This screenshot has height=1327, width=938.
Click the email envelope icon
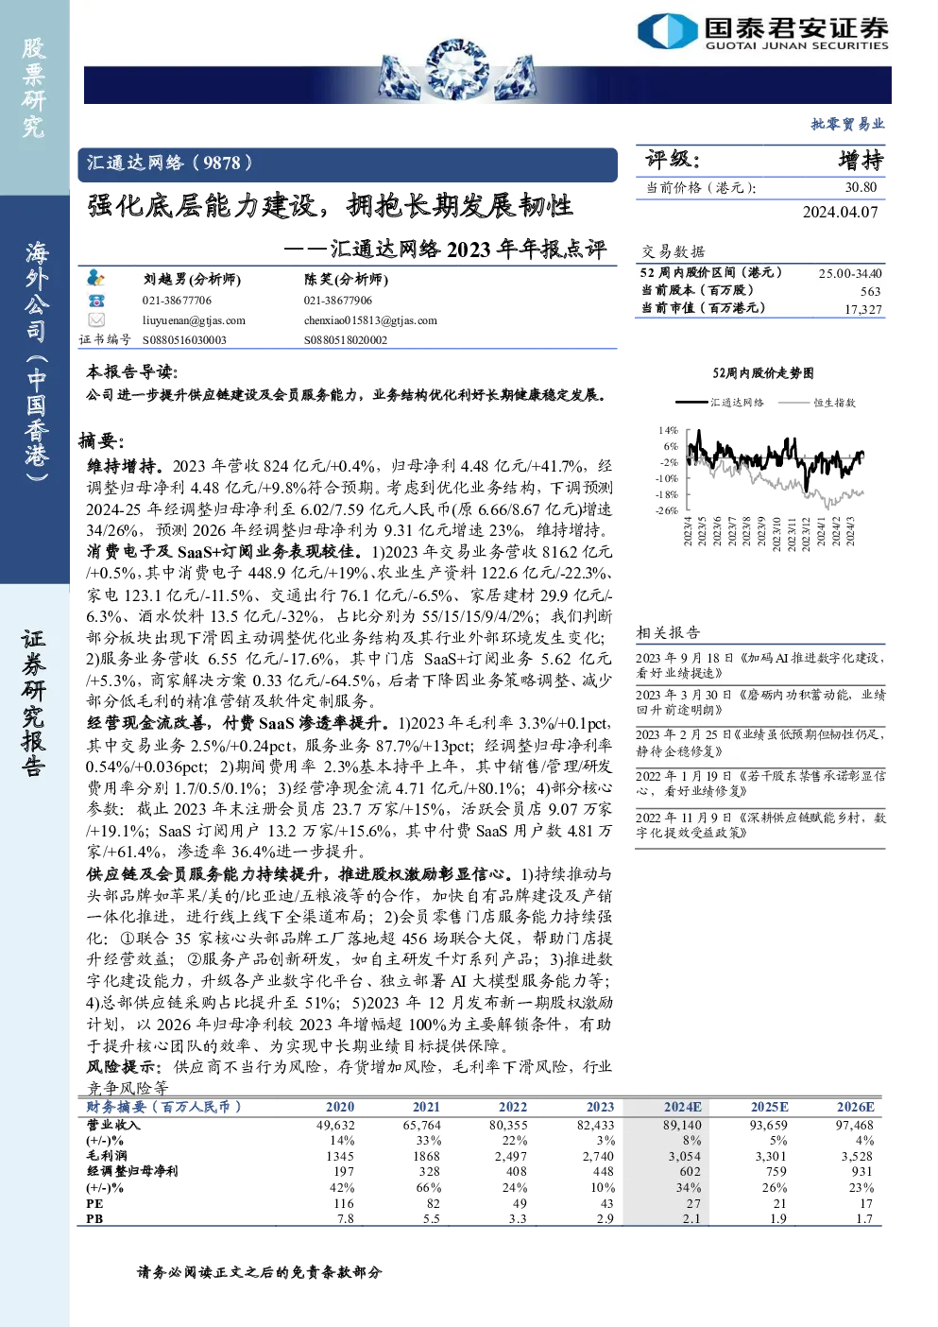coord(95,320)
